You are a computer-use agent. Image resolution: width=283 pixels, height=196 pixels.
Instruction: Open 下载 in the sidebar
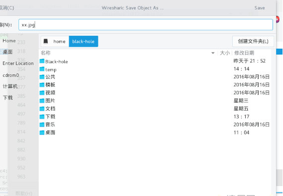pyautogui.click(x=8, y=98)
